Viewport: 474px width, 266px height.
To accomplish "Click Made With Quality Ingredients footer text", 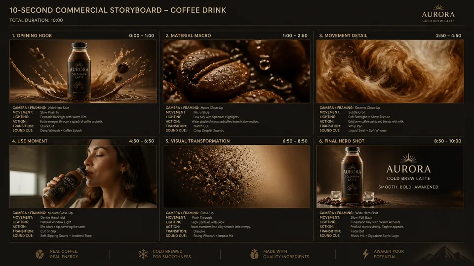I will coord(286,254).
